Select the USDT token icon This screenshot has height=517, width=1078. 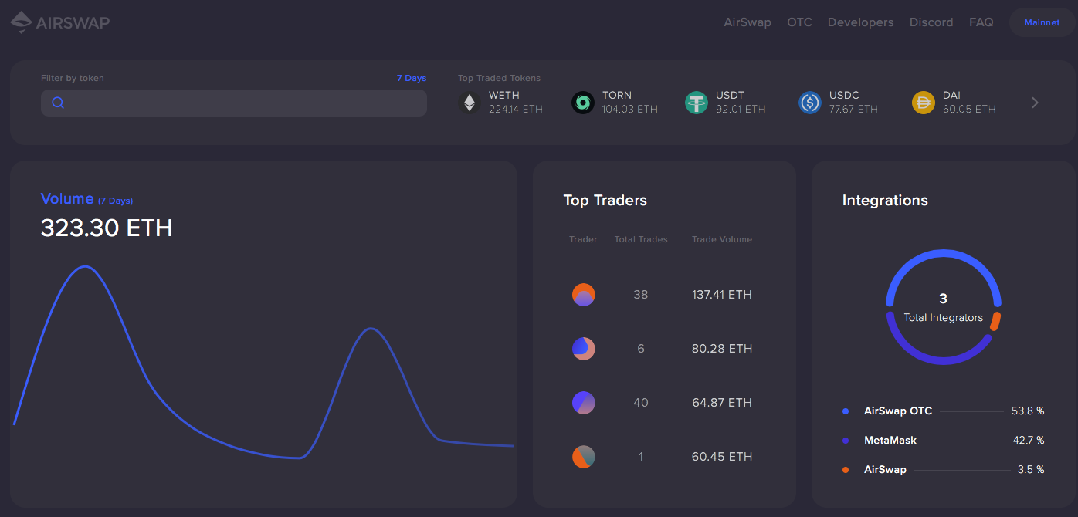click(697, 103)
